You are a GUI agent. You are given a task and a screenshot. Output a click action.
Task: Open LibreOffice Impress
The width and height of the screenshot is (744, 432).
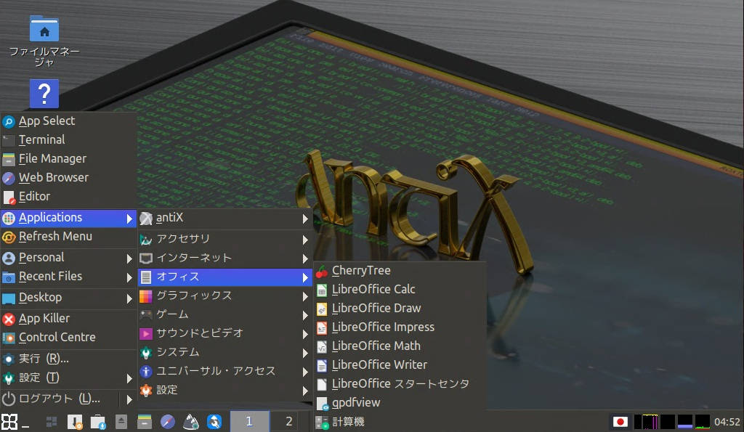pyautogui.click(x=382, y=327)
